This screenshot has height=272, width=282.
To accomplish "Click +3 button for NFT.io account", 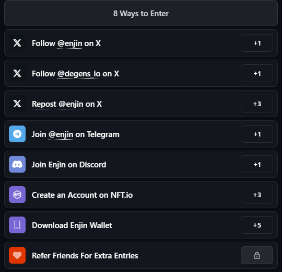I will (257, 195).
